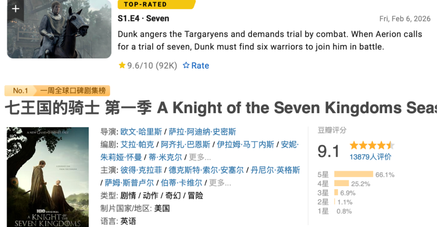
Task: Open actor 丹尼尔·英格斯 page
Action: 275,170
